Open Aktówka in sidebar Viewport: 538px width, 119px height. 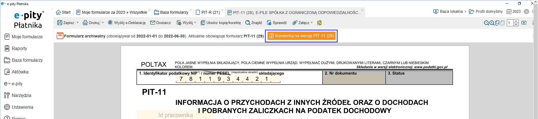click(17, 72)
